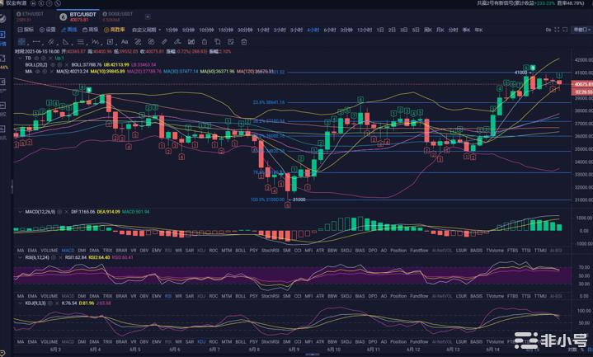This screenshot has height=357, width=593.
Task: Choose VOLUME in the MACD panel indicator strip
Action: [49, 251]
